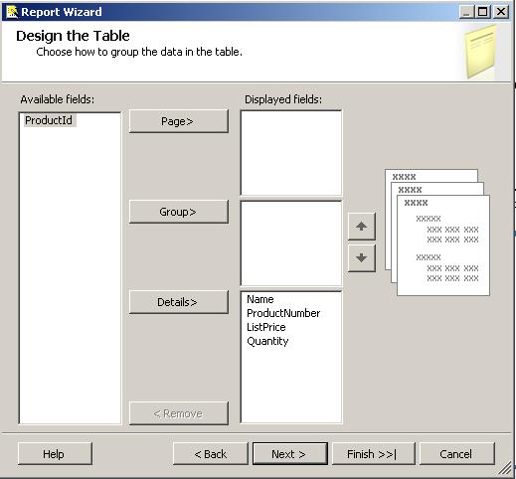The image size is (516, 479).
Task: Add field using the Page> button
Action: point(179,121)
